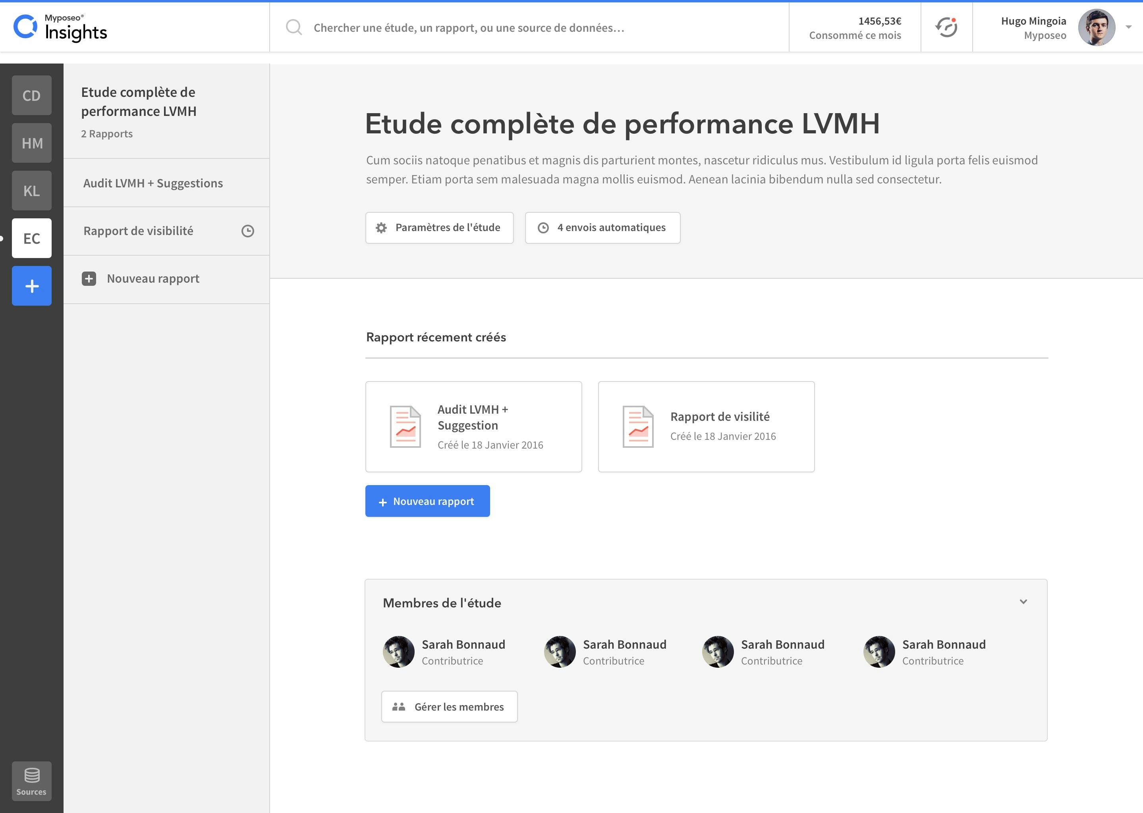Click the third Sarah Bonnaud avatar
The width and height of the screenshot is (1143, 813).
click(718, 652)
